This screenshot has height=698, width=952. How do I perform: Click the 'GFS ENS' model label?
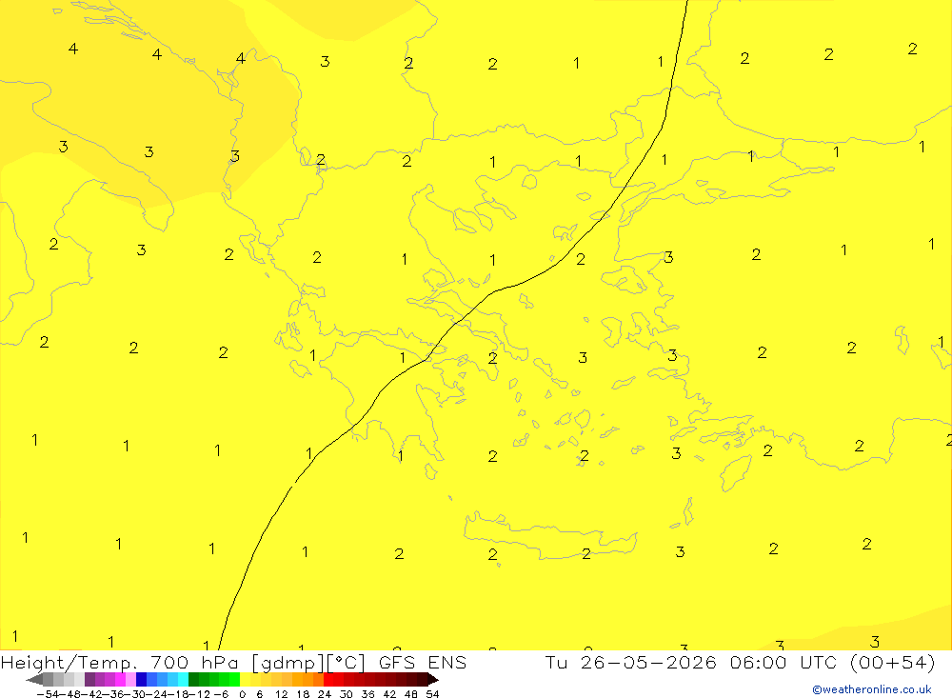(423, 663)
